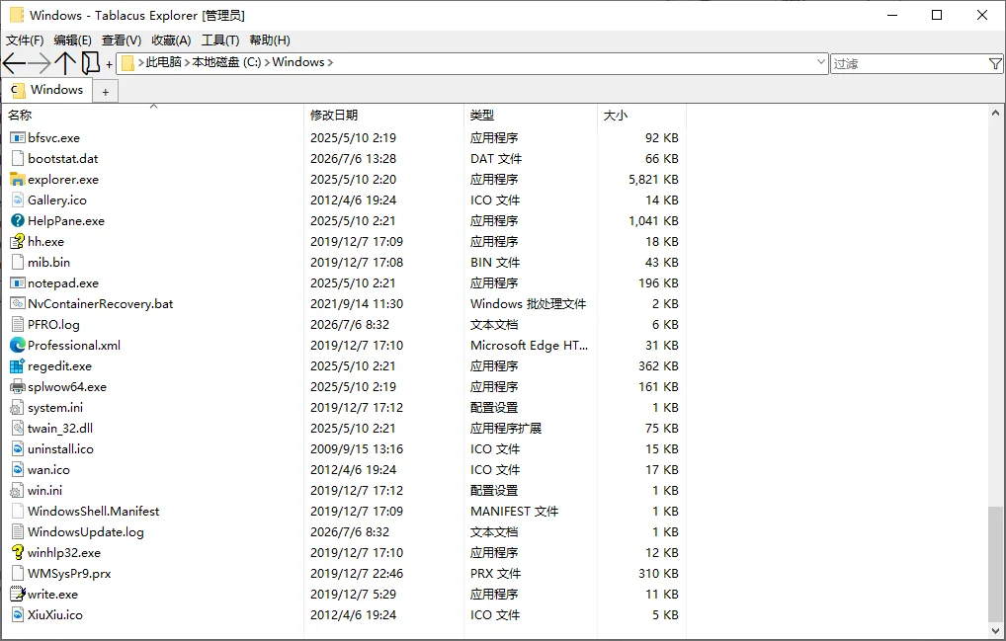Click the 过滤 filter input field
Image resolution: width=1006 pixels, height=641 pixels.
point(909,63)
